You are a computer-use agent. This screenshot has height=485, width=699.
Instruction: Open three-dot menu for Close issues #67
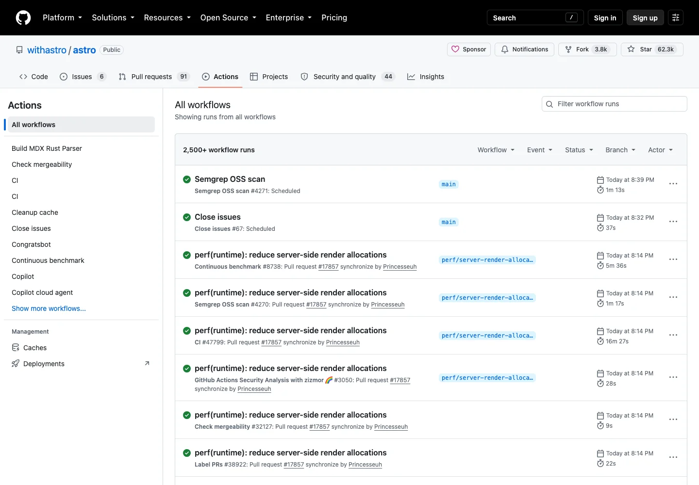click(673, 222)
